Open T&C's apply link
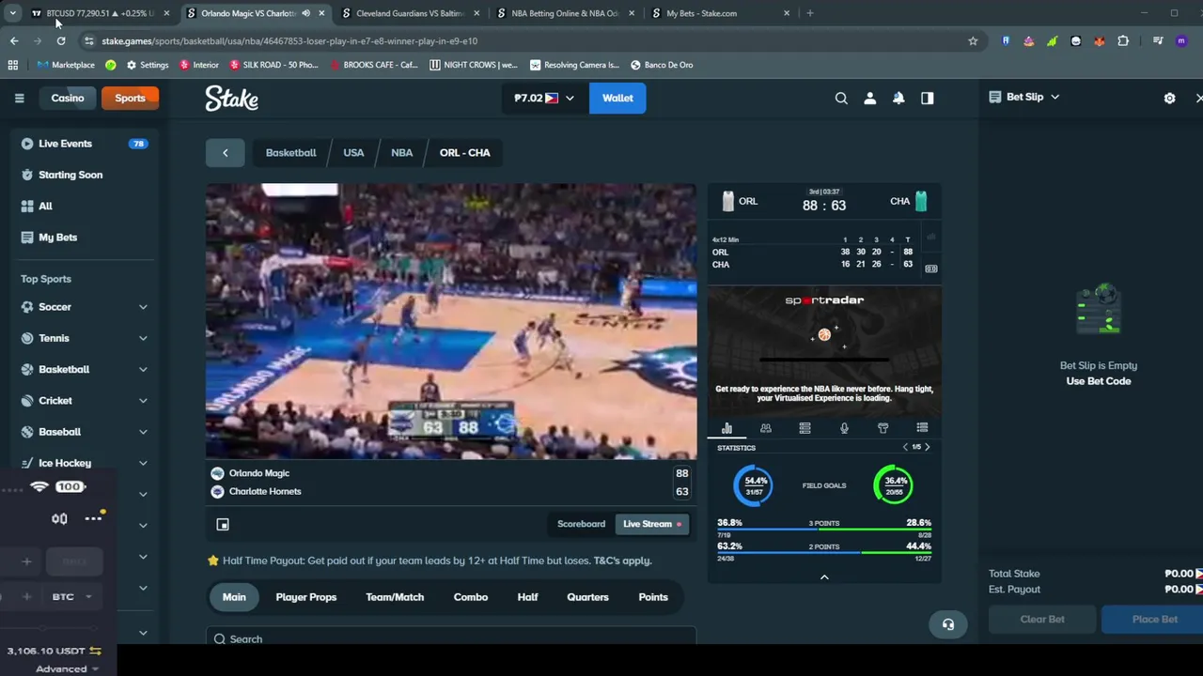 tap(622, 561)
